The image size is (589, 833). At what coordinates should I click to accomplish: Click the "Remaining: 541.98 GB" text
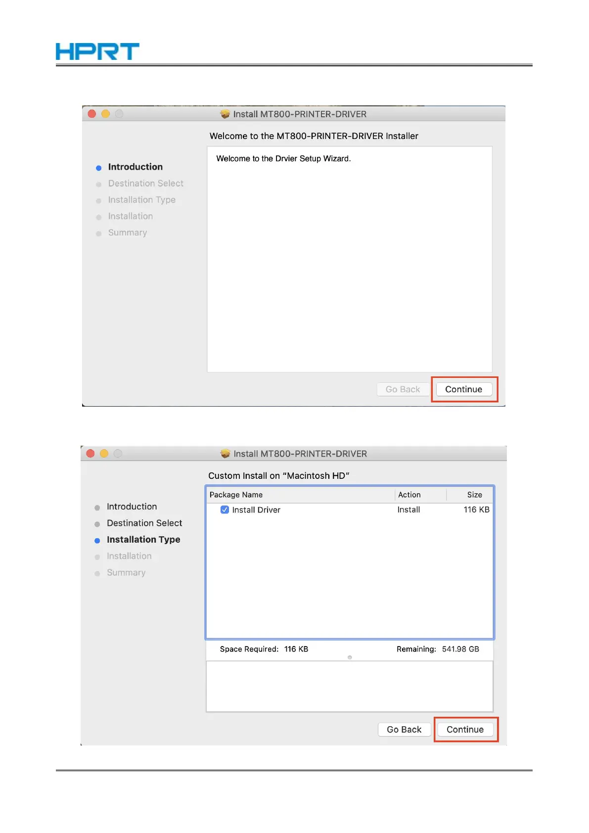click(438, 649)
